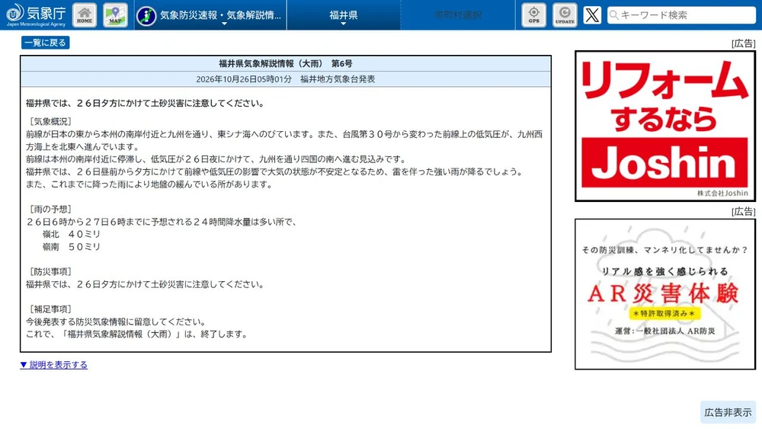Screen dimensions: 762x429
Task: Open the JMA logo homepage link
Action: (36, 14)
